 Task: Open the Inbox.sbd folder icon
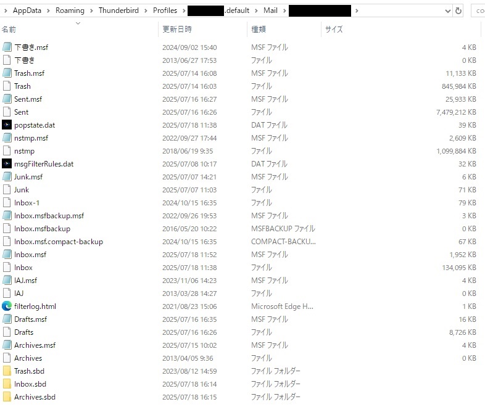(x=7, y=384)
